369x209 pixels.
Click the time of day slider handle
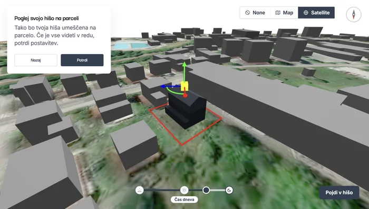[x=206, y=190]
